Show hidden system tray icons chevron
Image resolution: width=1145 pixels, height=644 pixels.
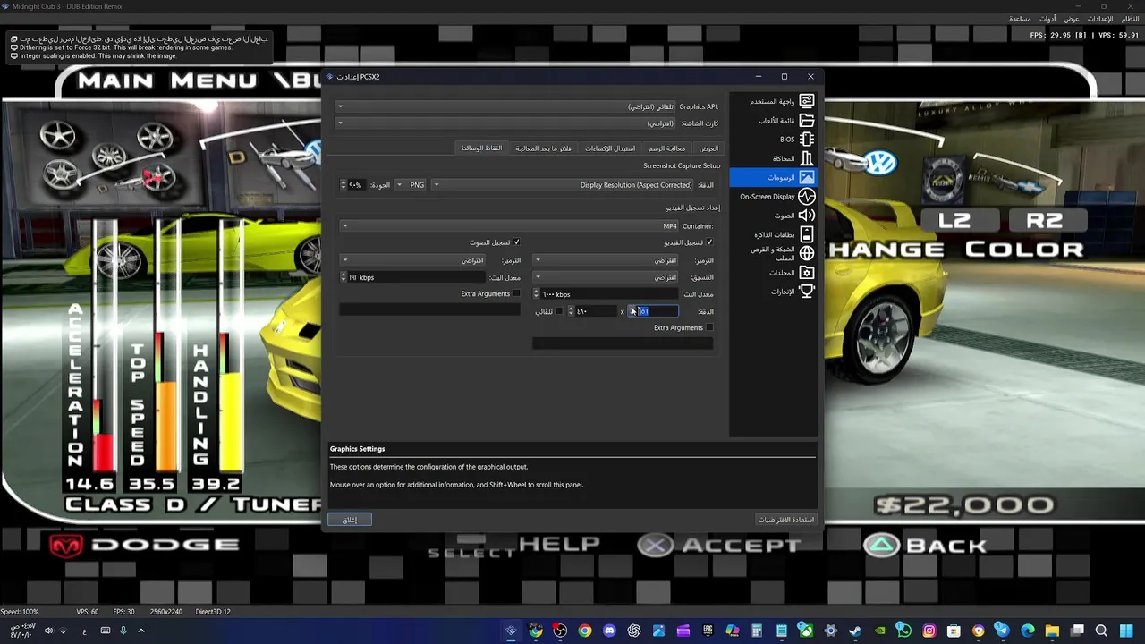coord(140,631)
